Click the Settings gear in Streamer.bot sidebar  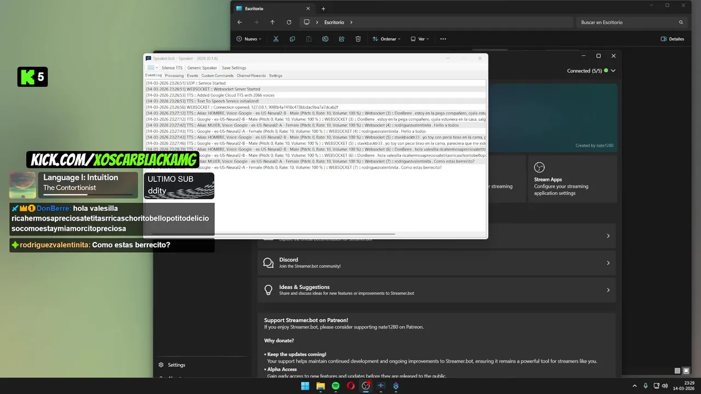tap(161, 365)
